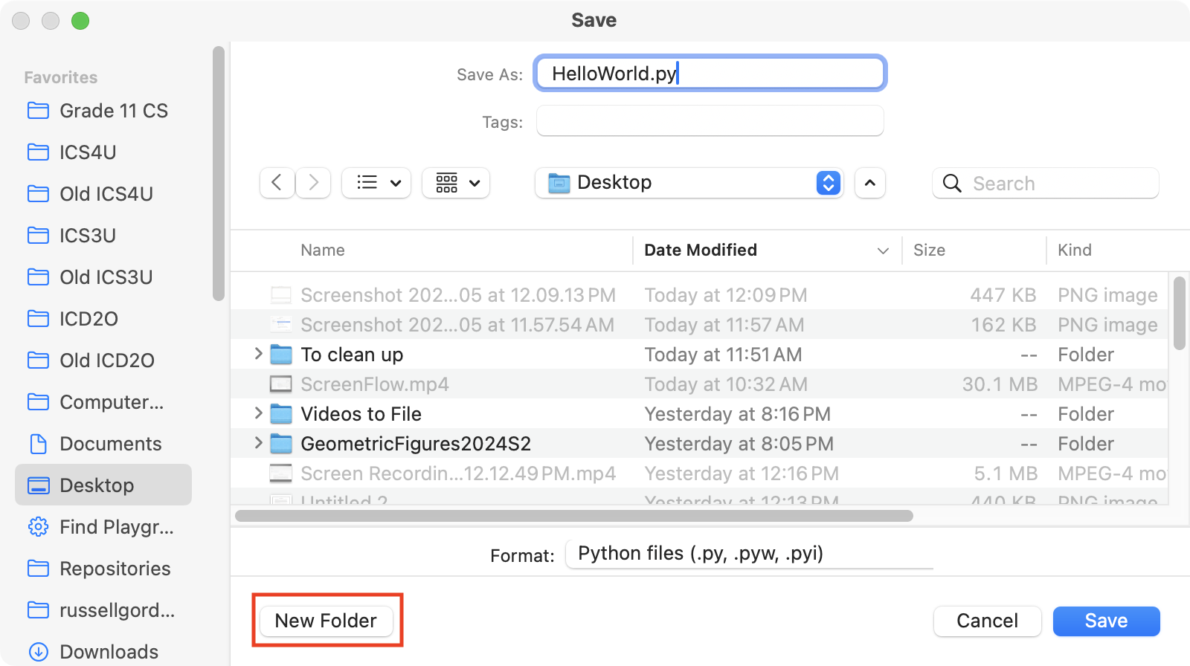The width and height of the screenshot is (1190, 666).
Task: Select Find Playgr... gear item in sidebar
Action: pos(116,527)
